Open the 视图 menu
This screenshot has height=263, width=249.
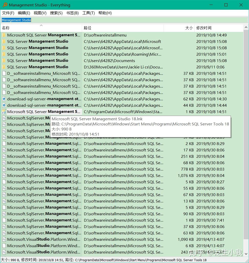coord(40,13)
